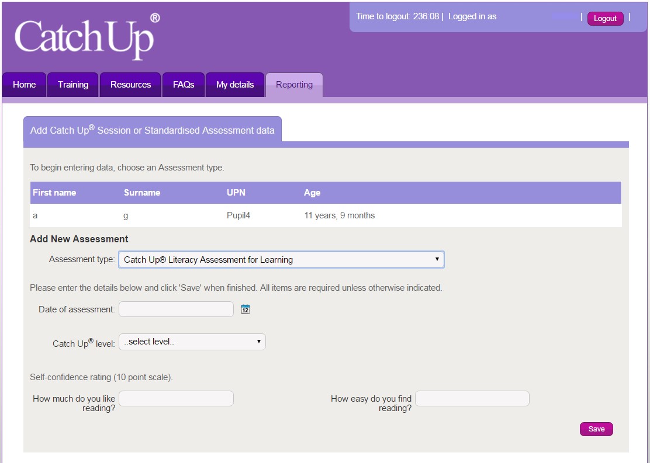Expand the Catch Up level dropdown
Image resolution: width=650 pixels, height=463 pixels.
(x=192, y=342)
